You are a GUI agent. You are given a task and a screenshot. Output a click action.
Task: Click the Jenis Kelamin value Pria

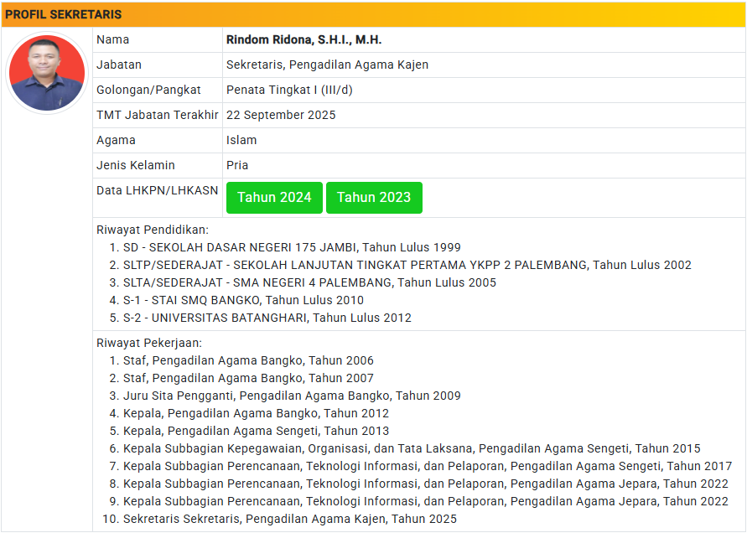(237, 165)
